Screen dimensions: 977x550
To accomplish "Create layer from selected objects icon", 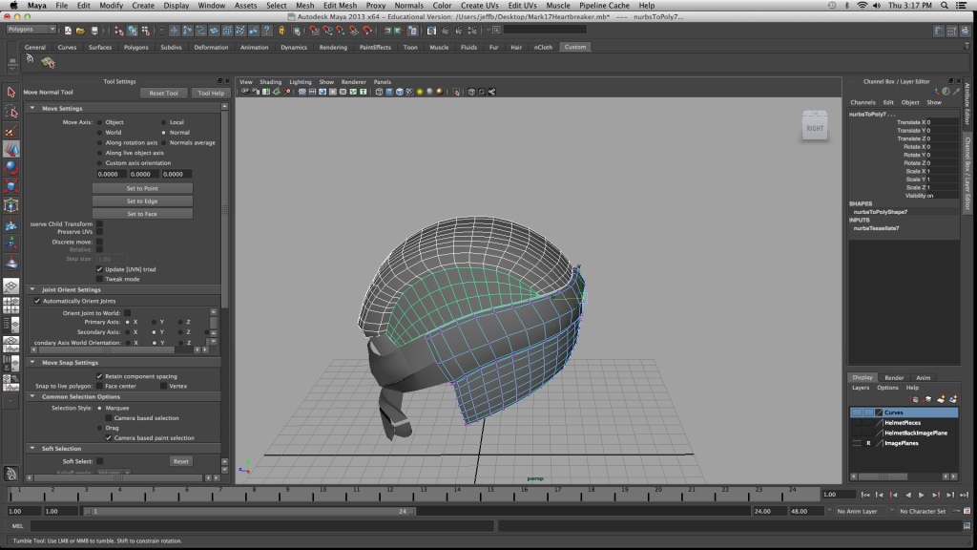I will point(953,399).
